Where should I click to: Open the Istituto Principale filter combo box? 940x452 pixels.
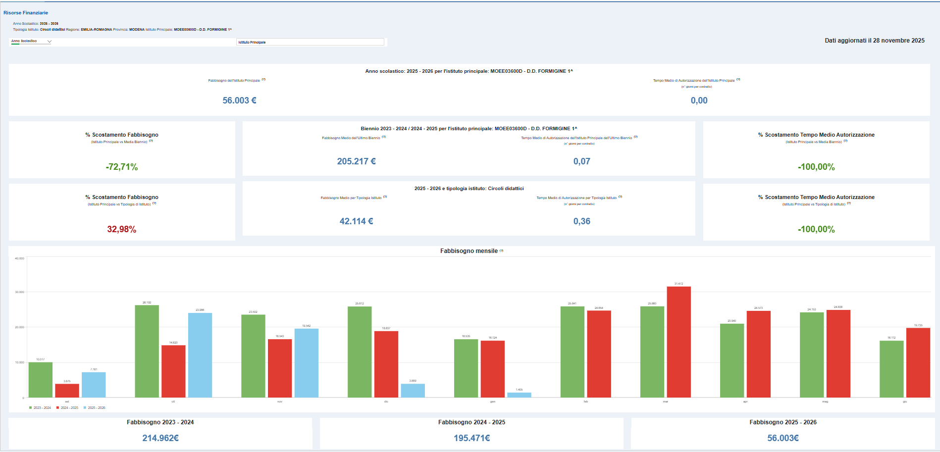point(310,42)
